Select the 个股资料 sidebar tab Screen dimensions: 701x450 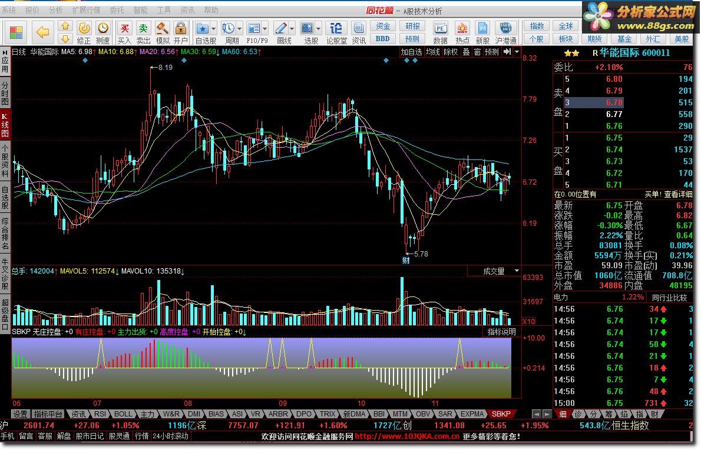5,161
